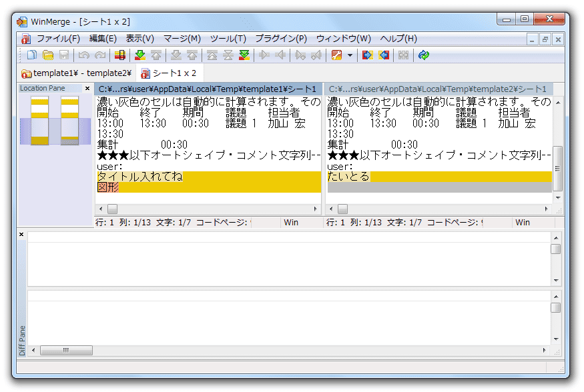584x392 pixels.
Task: Open the 編集(E) menu
Action: point(103,39)
